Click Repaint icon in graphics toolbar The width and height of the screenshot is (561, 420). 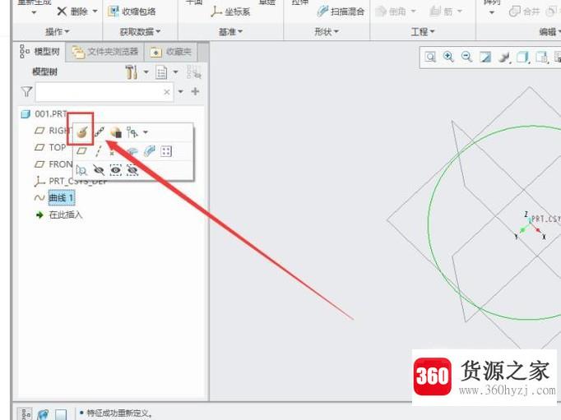coord(485,57)
